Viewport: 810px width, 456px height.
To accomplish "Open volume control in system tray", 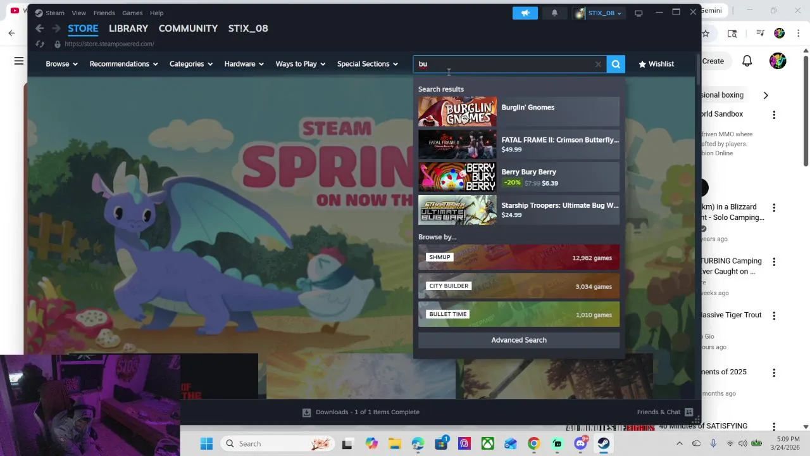I will pos(742,444).
